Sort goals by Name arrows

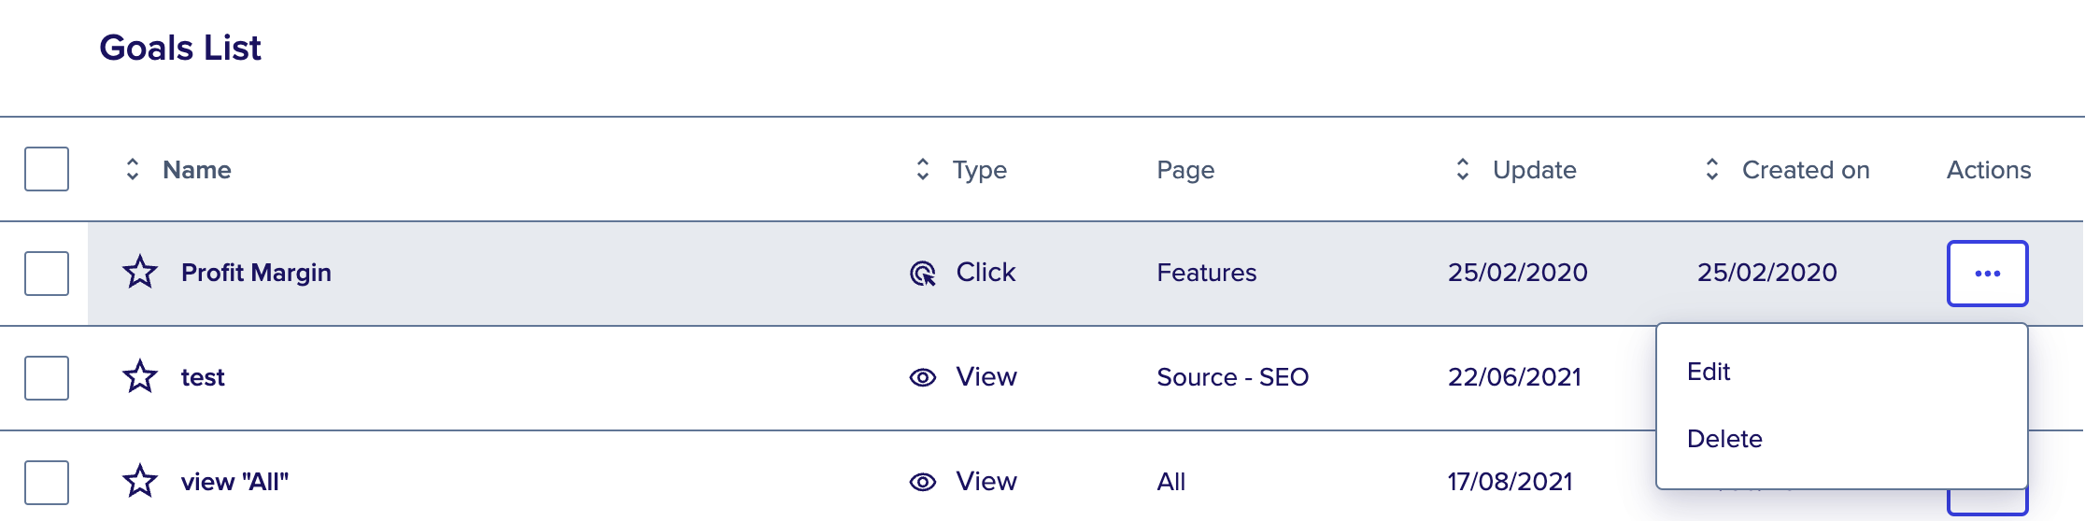click(133, 169)
